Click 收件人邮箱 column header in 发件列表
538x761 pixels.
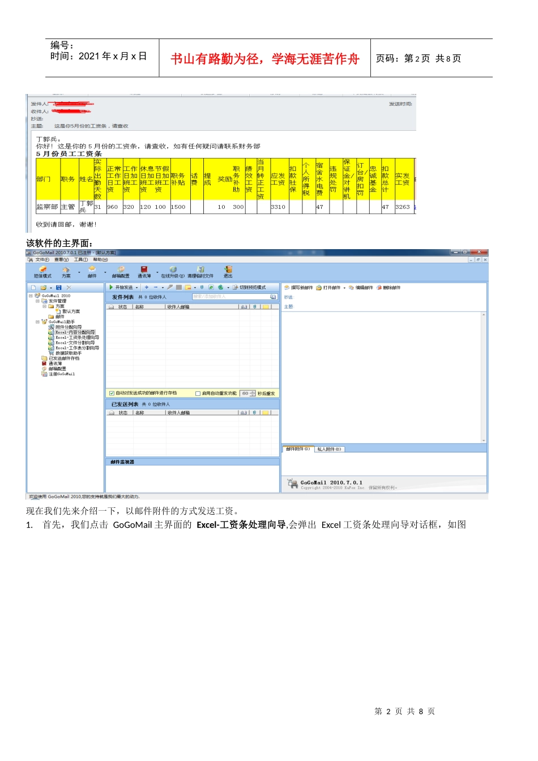(x=202, y=307)
